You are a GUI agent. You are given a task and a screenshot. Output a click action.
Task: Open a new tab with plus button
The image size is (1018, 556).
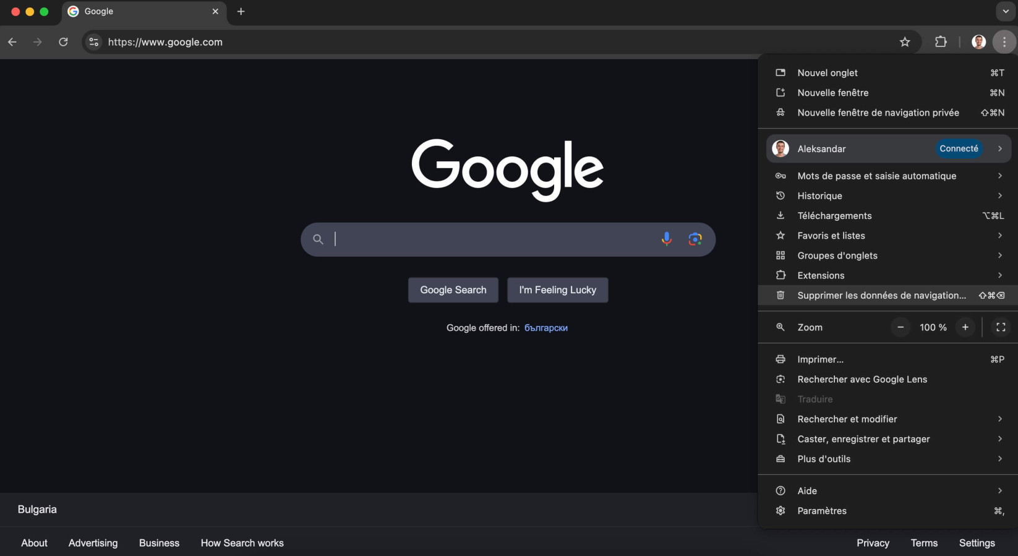tap(241, 11)
